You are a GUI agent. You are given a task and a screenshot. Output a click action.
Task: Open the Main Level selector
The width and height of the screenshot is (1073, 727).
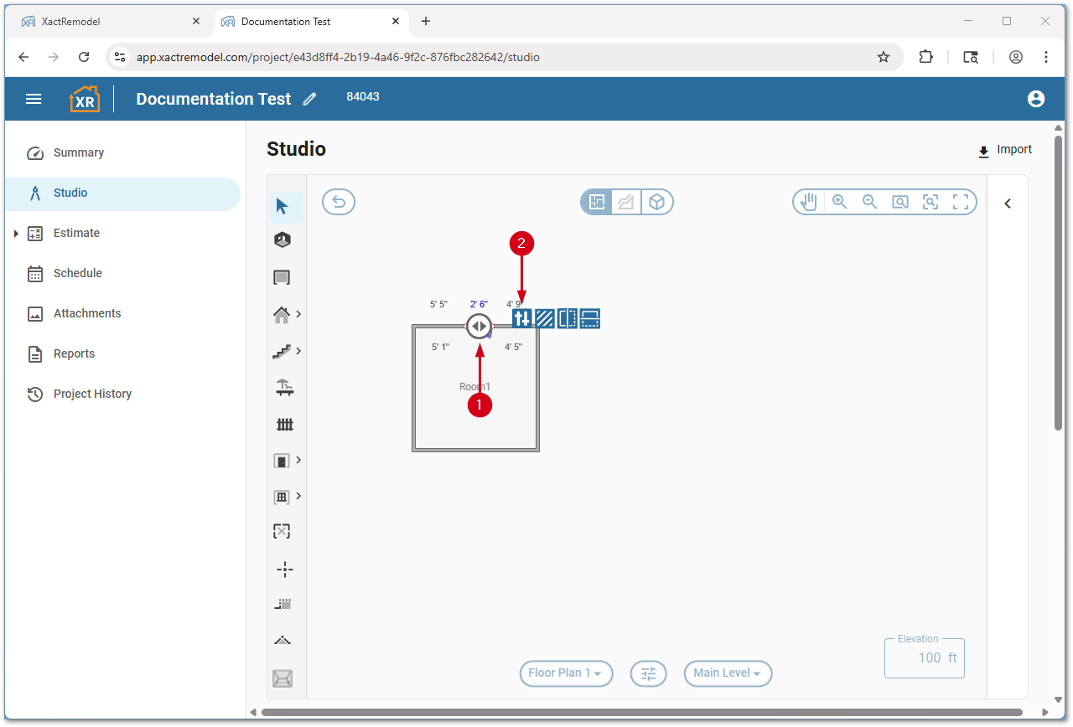click(728, 673)
